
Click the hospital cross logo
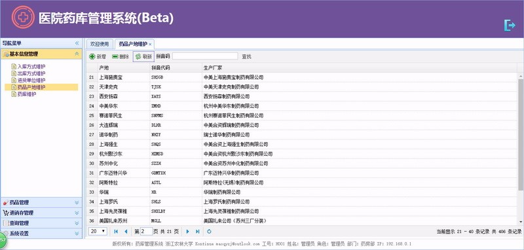coord(23,17)
